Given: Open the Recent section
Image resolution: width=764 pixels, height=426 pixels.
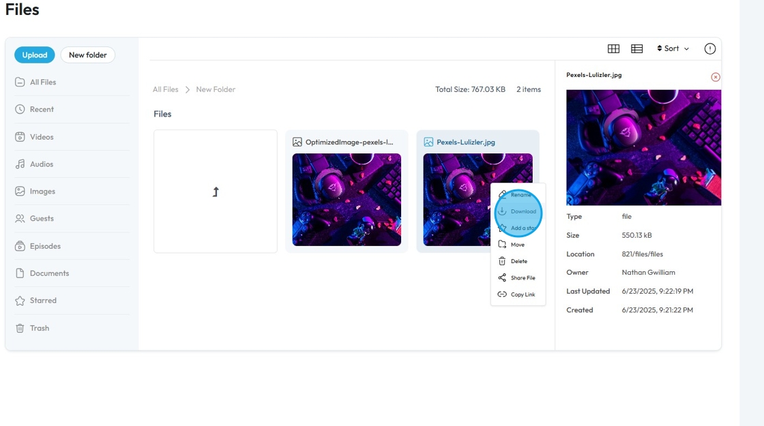Looking at the screenshot, I should coord(42,110).
